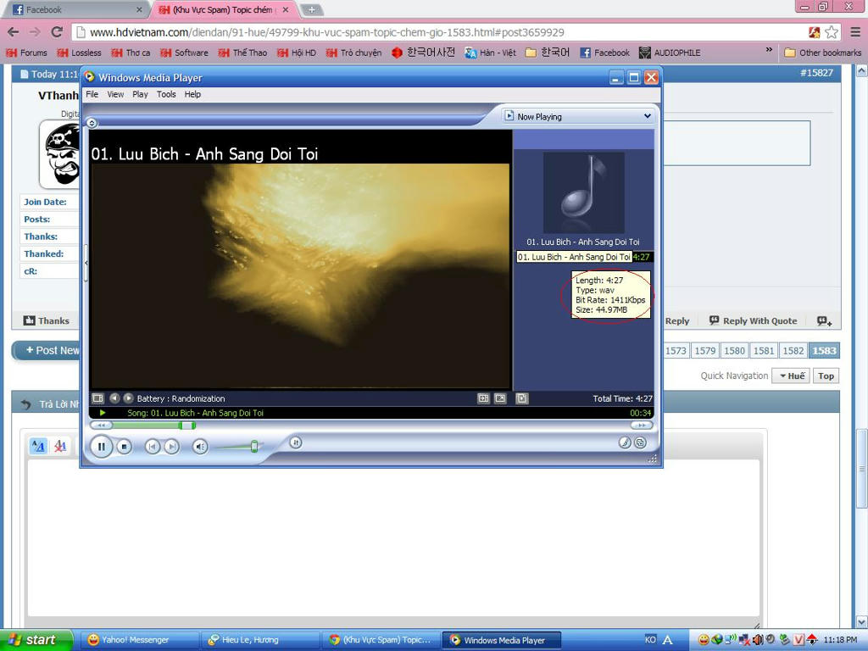Image resolution: width=868 pixels, height=651 pixels.
Task: Click the rewind button on seek bar
Action: tap(102, 426)
